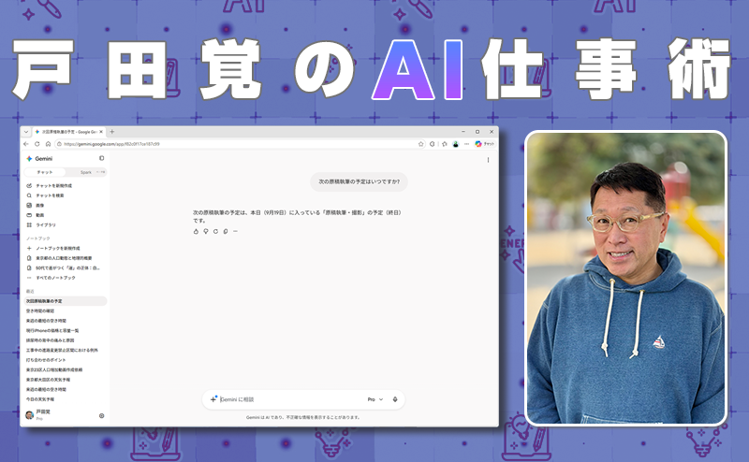Click the browser extensions icon
Screen dimensions: 749x462
pyautogui.click(x=433, y=144)
